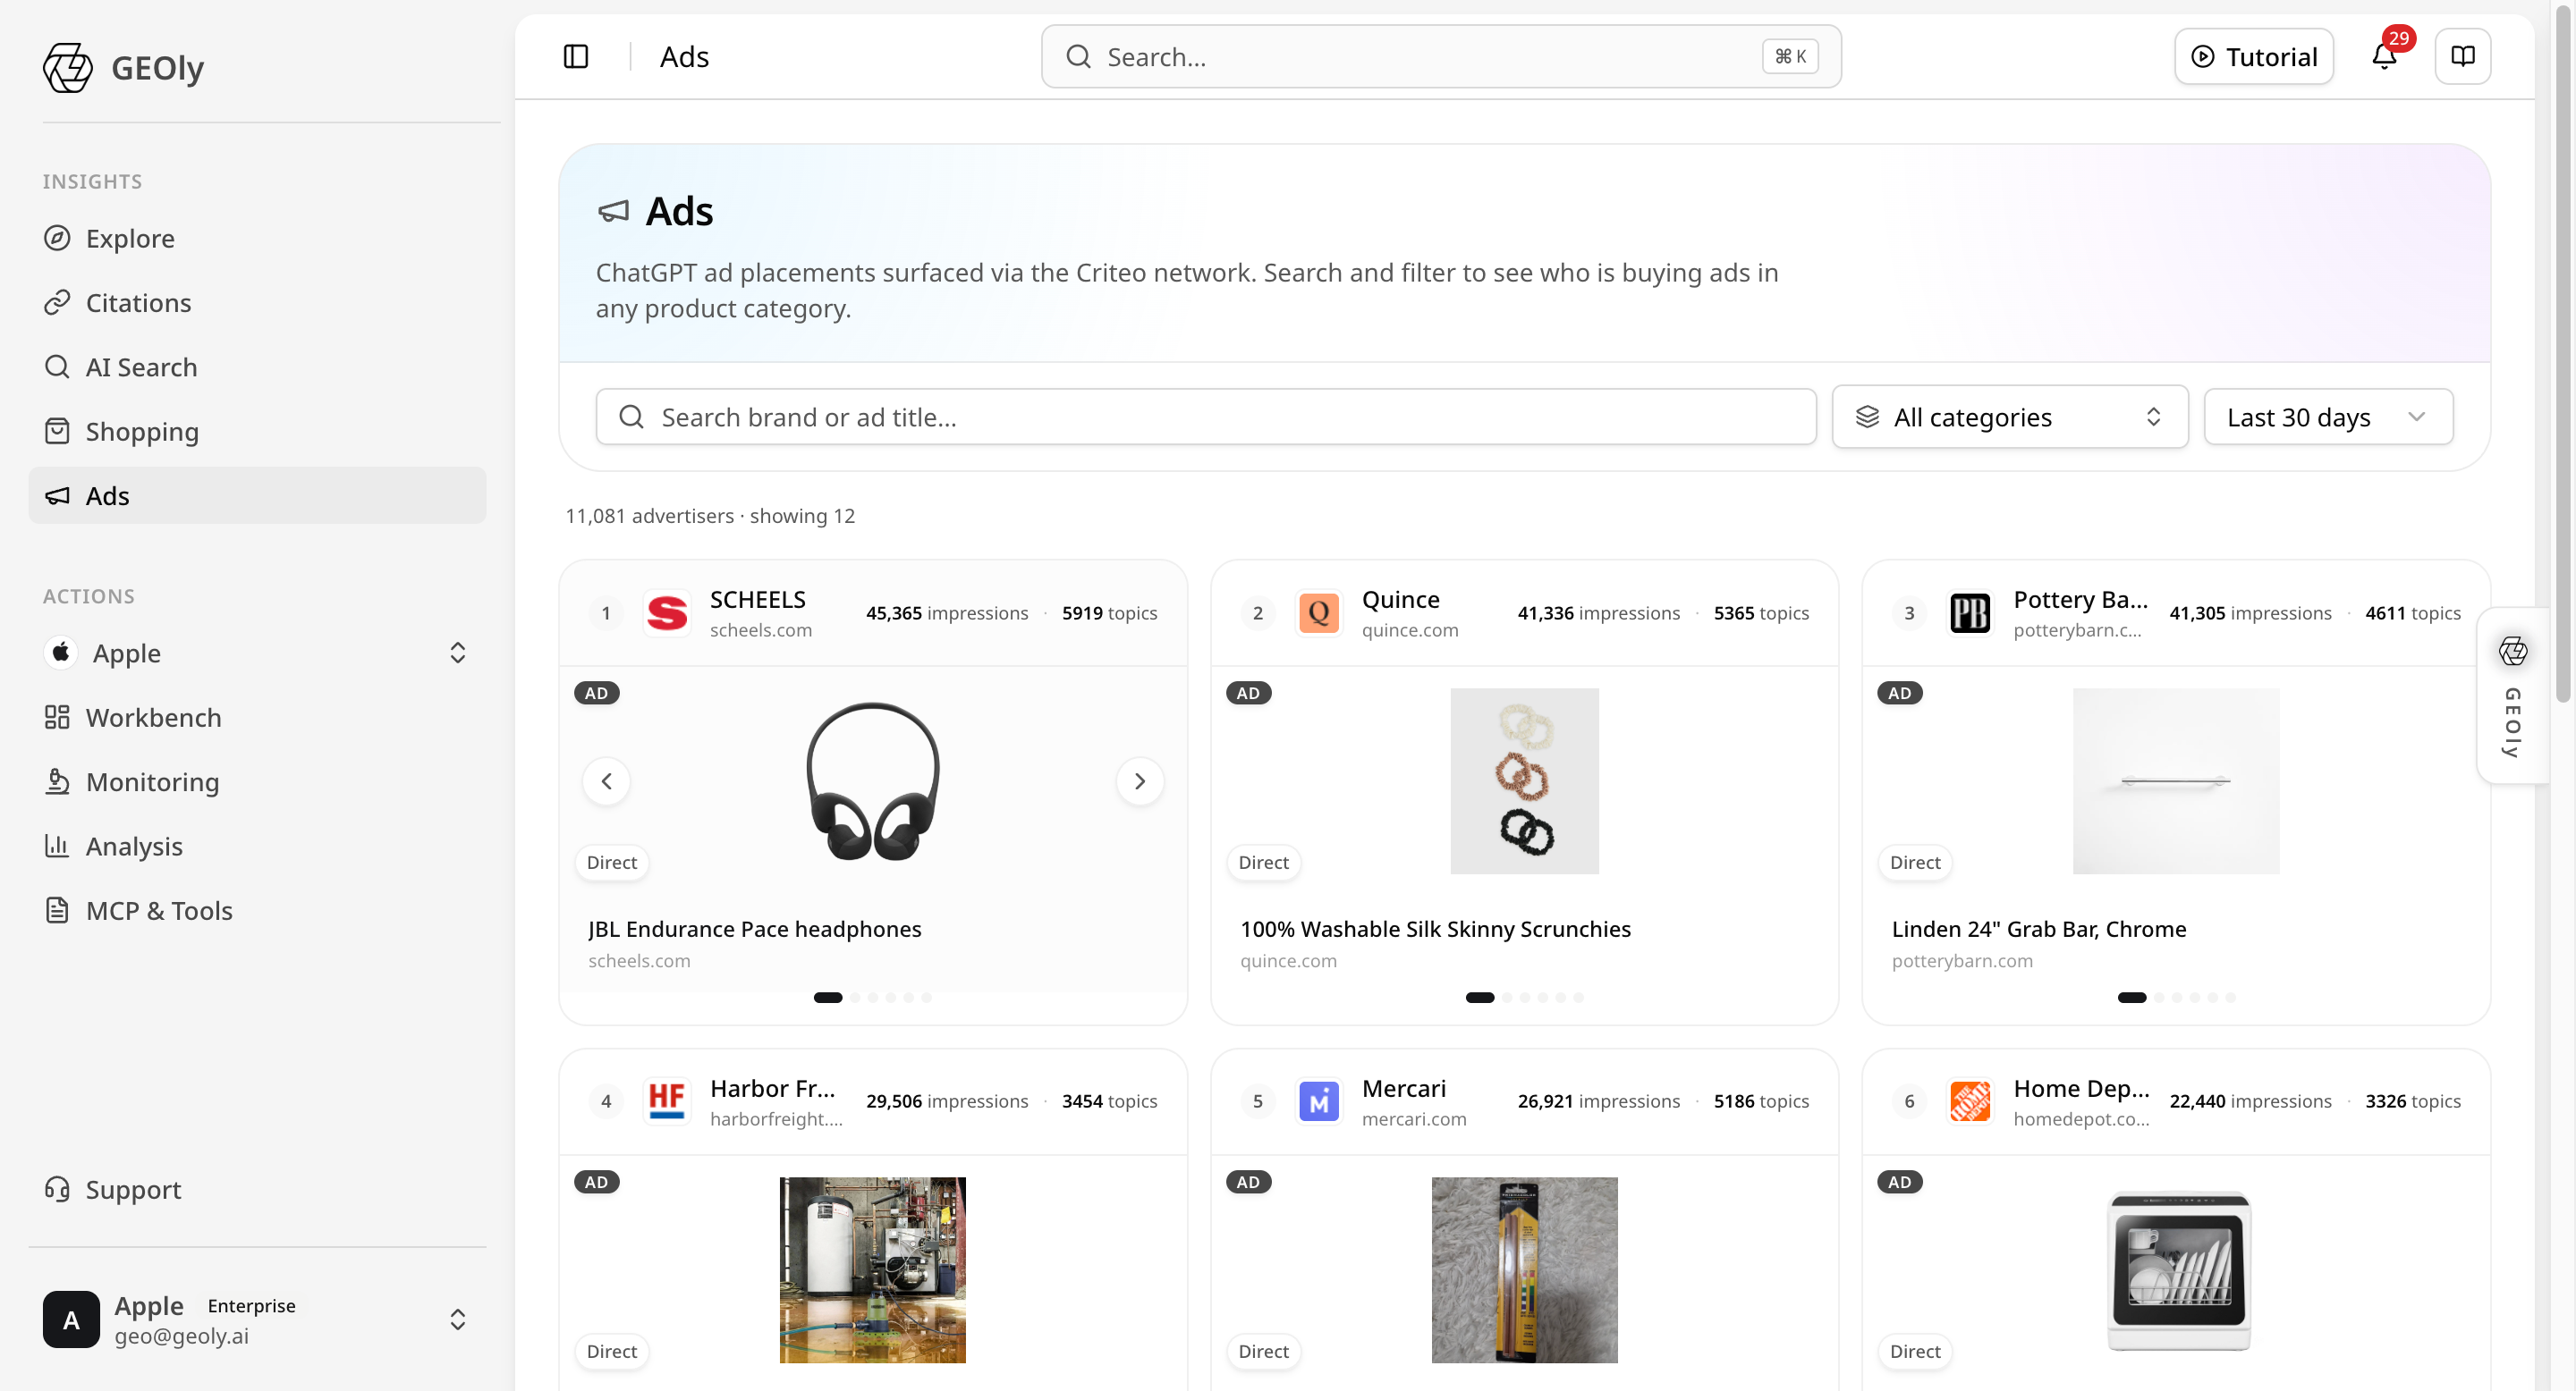Image resolution: width=2576 pixels, height=1391 pixels.
Task: Click the Linden grab bar ad image
Action: click(2176, 781)
